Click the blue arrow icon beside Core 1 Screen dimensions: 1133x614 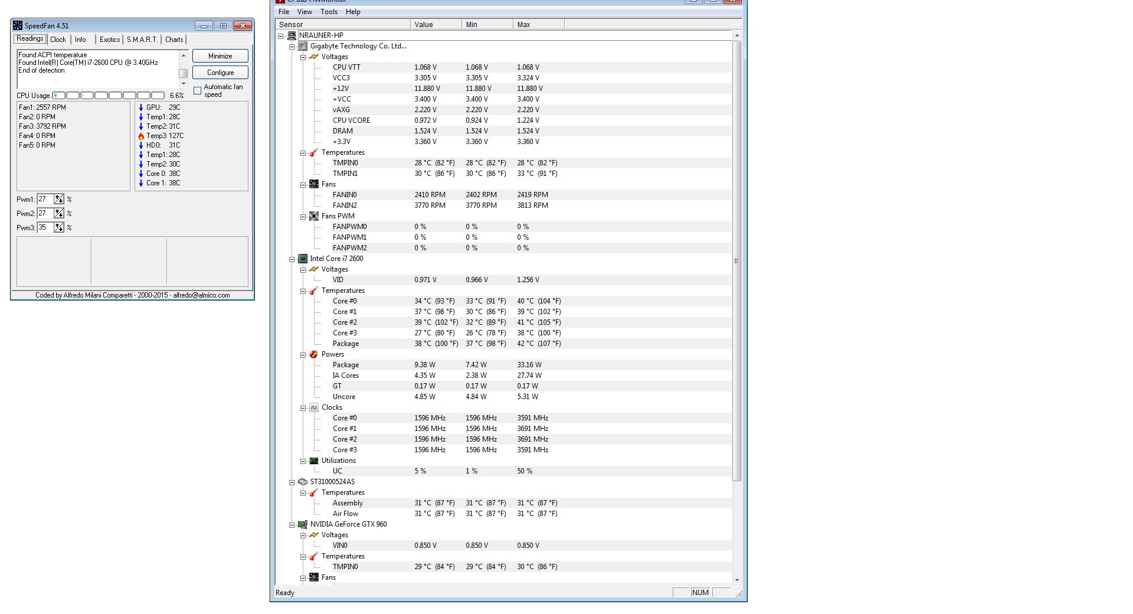(x=141, y=183)
